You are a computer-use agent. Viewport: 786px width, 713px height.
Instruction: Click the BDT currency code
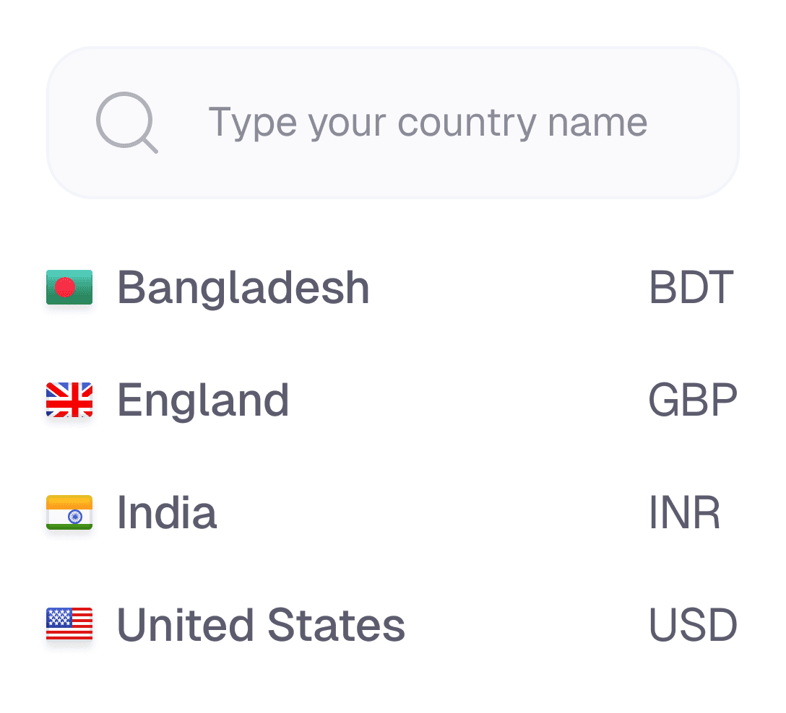tap(691, 287)
